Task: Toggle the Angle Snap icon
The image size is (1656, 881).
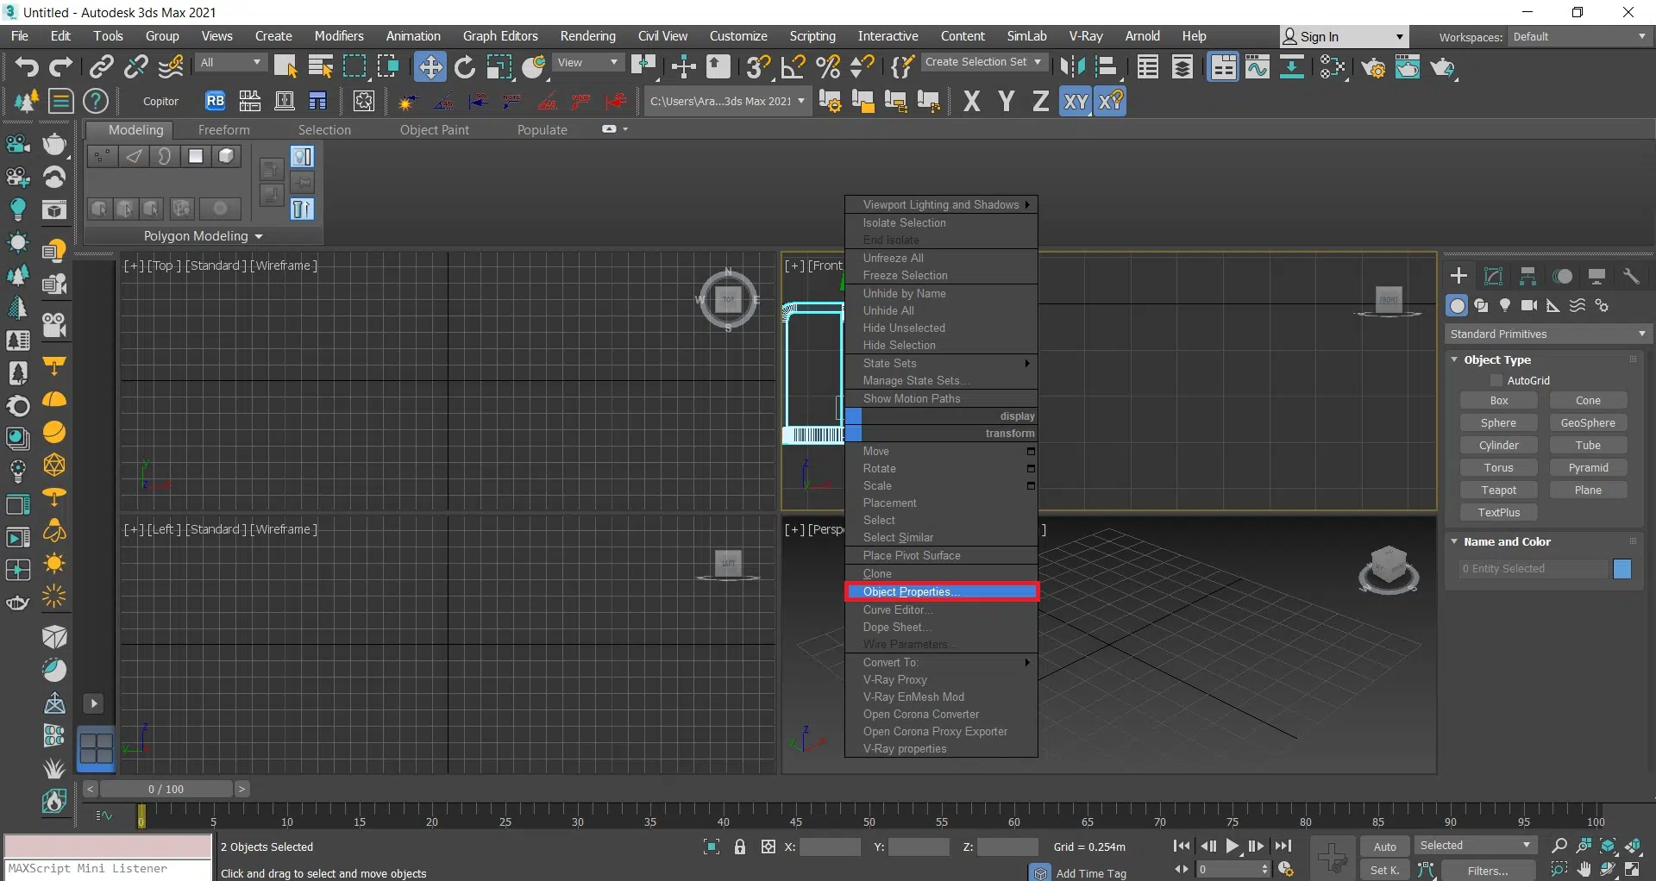Action: coord(793,67)
